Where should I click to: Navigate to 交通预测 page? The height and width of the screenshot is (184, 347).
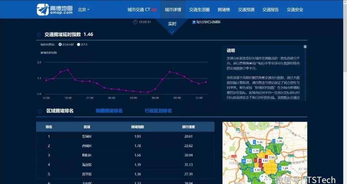coord(246,10)
